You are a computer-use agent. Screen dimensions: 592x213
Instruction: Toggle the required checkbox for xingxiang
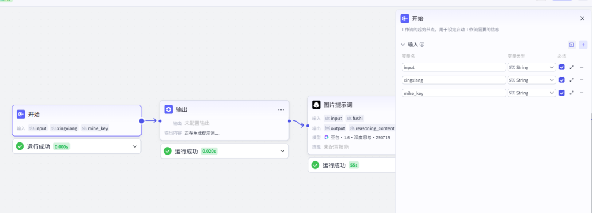(562, 80)
